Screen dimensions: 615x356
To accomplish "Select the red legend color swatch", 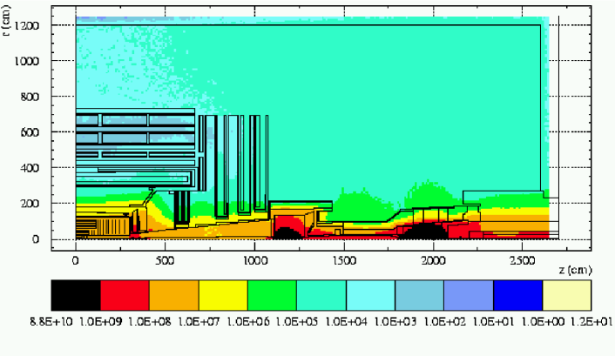I will (x=125, y=295).
